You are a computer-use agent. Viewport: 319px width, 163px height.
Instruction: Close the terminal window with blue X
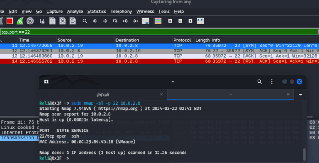[x=299, y=82]
